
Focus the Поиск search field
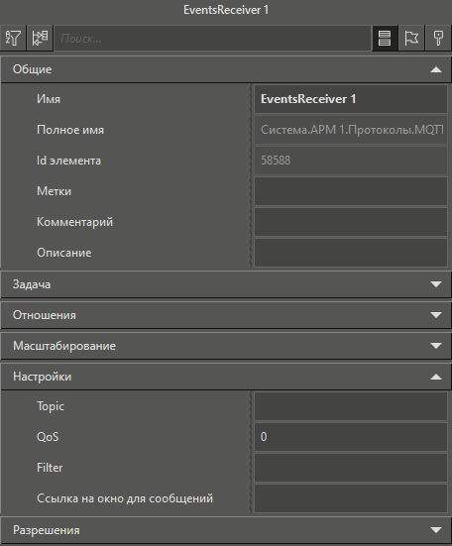point(212,39)
